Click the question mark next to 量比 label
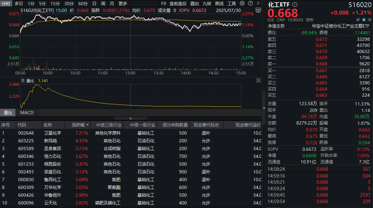 point(23,81)
